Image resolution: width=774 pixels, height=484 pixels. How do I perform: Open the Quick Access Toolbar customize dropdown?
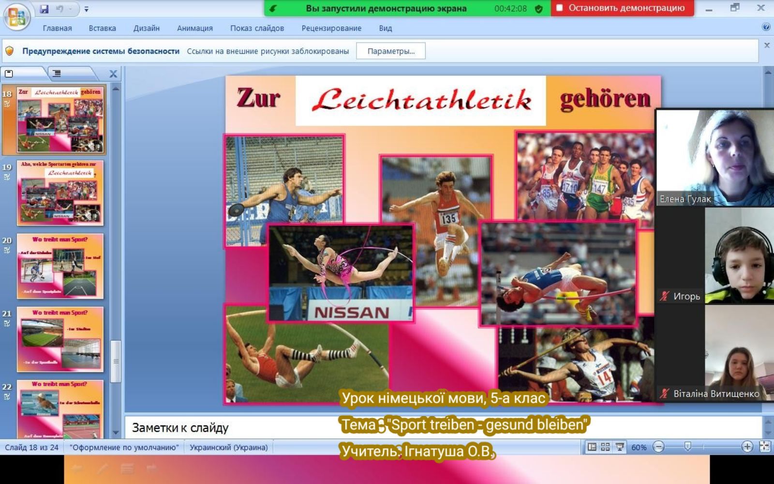(87, 9)
